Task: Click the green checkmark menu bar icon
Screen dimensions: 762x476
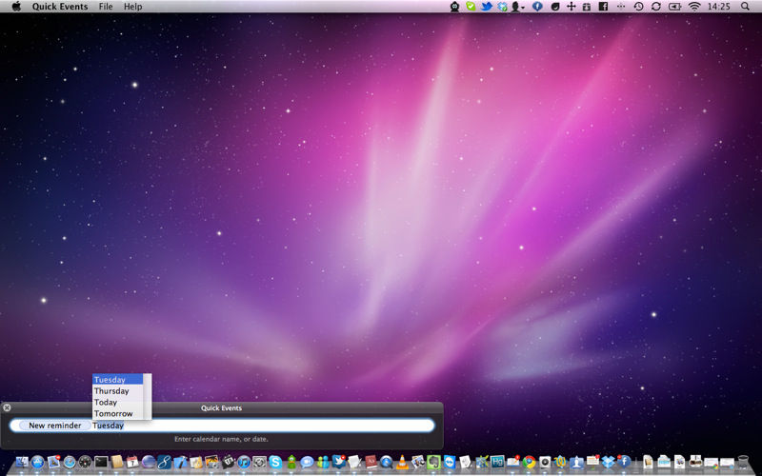Action: point(471,7)
